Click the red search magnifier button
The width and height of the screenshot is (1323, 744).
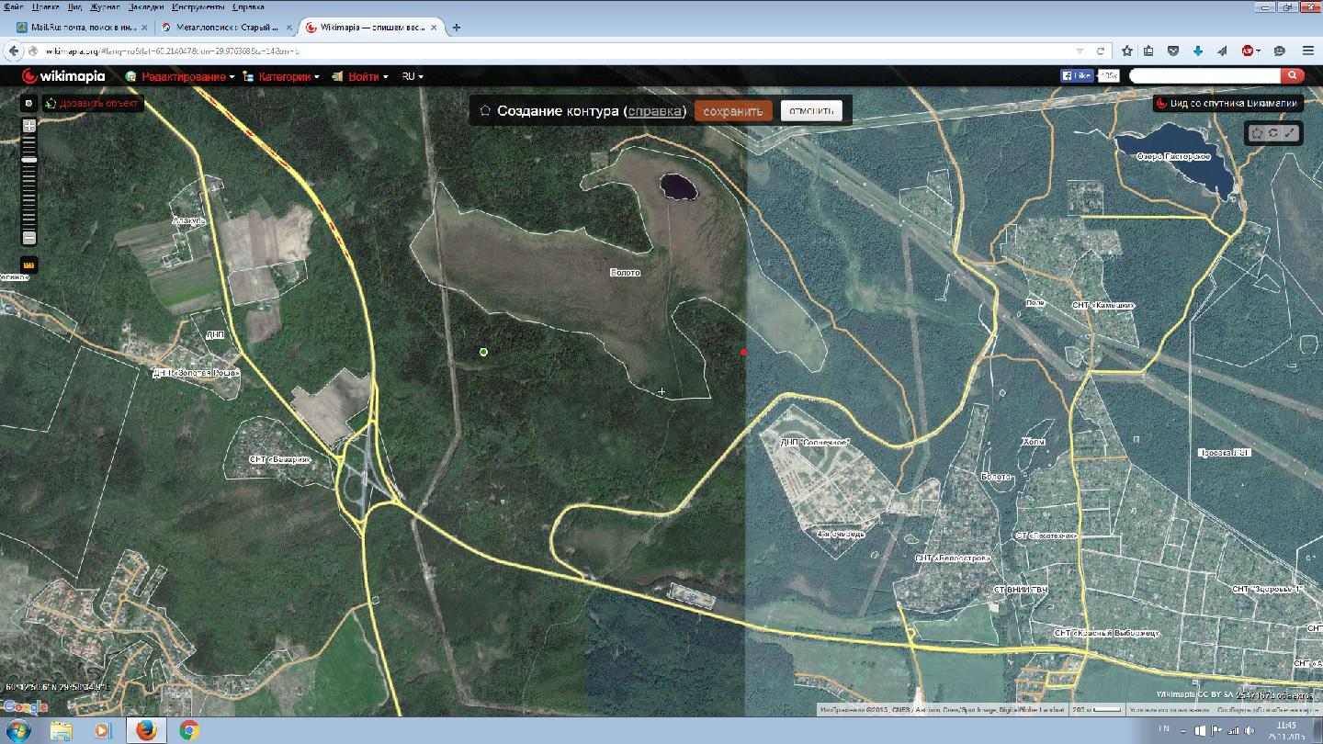pyautogui.click(x=1293, y=76)
